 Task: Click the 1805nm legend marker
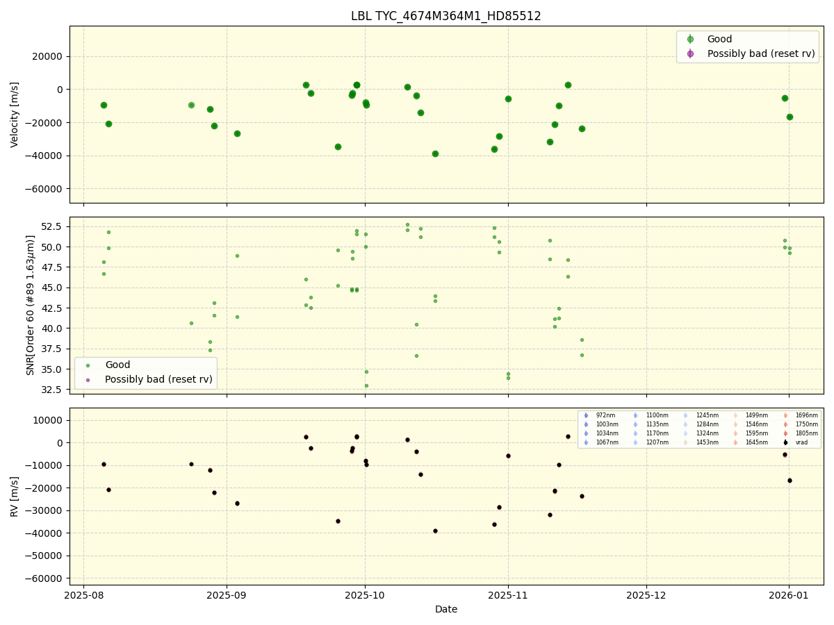[785, 433]
